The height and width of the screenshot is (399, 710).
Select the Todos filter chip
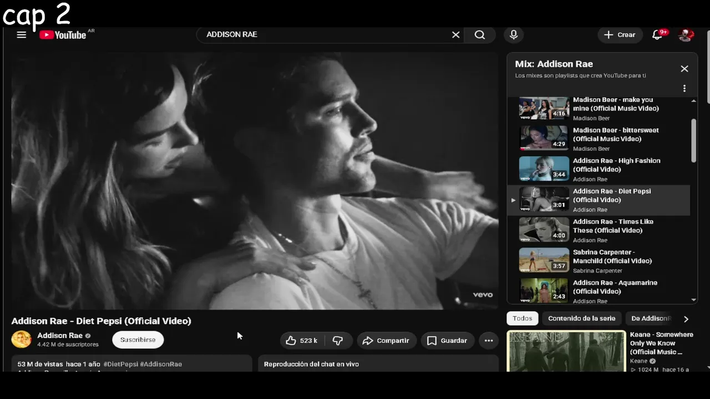click(x=522, y=318)
